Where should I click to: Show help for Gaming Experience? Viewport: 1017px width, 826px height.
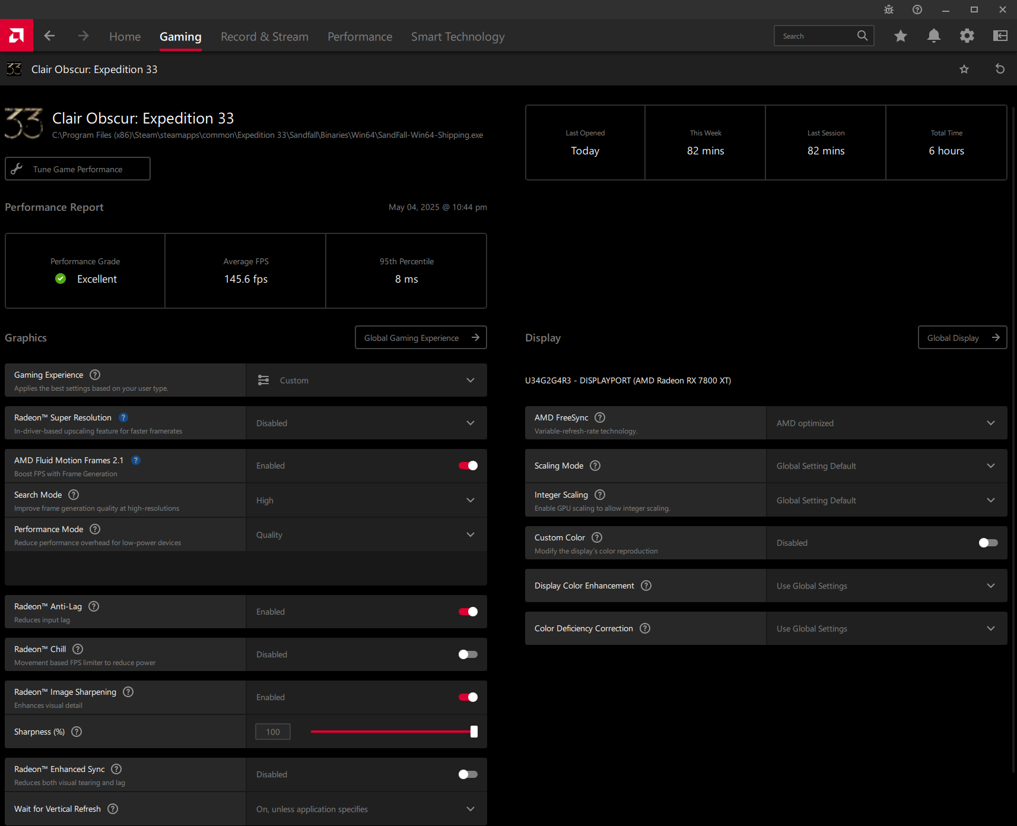(95, 375)
